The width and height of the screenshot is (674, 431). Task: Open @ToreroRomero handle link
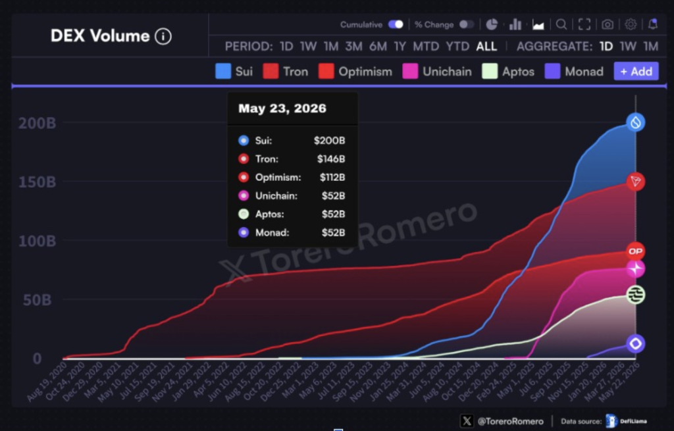(510, 422)
